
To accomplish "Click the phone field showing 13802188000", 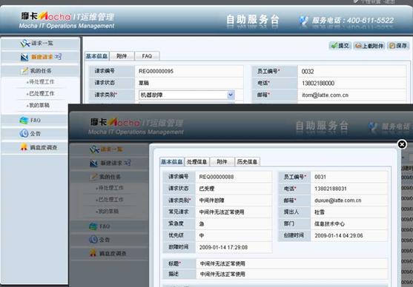I will 352,84.
